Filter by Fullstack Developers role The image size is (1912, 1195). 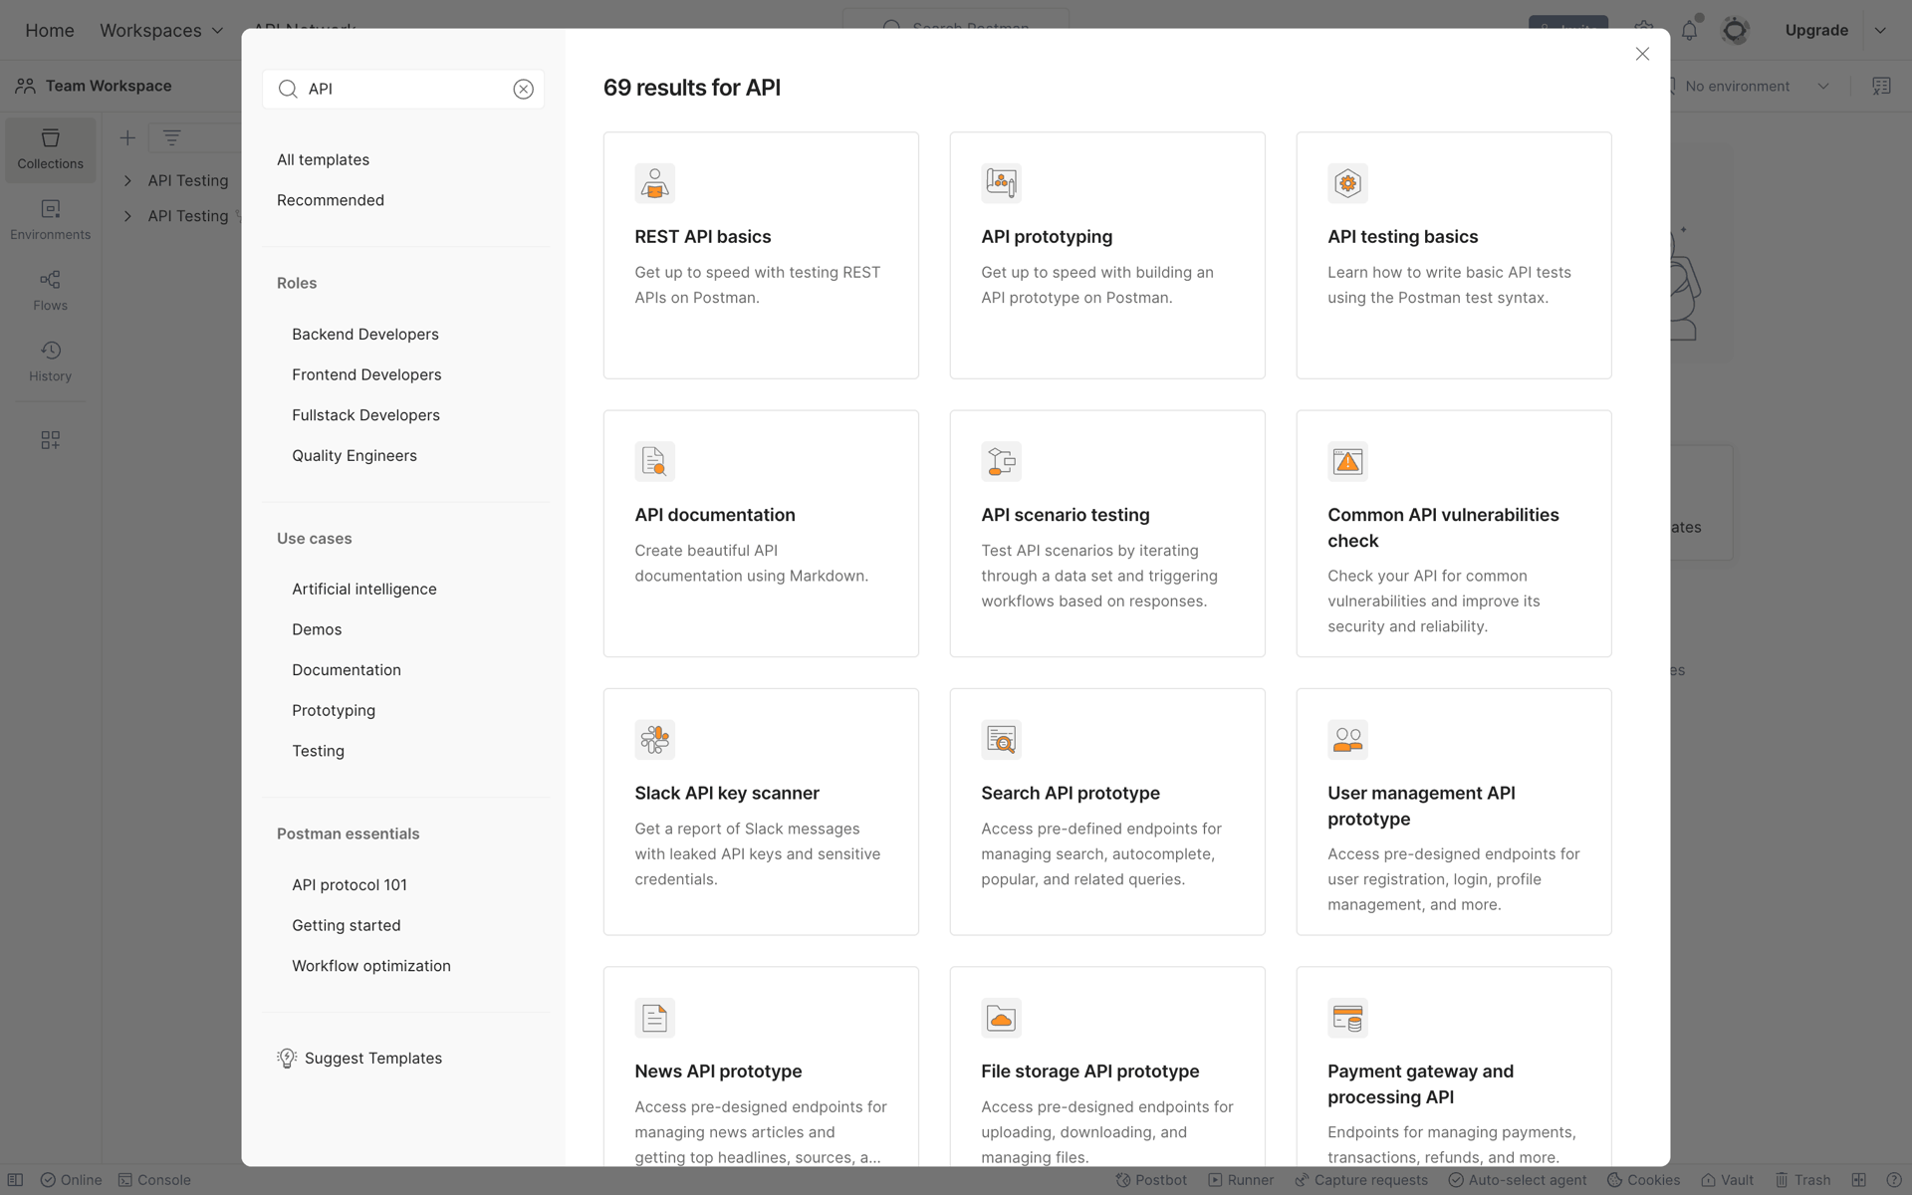(365, 415)
